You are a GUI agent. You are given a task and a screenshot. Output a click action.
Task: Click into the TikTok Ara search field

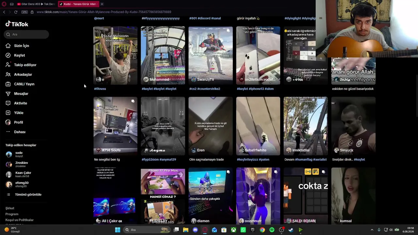pyautogui.click(x=27, y=34)
